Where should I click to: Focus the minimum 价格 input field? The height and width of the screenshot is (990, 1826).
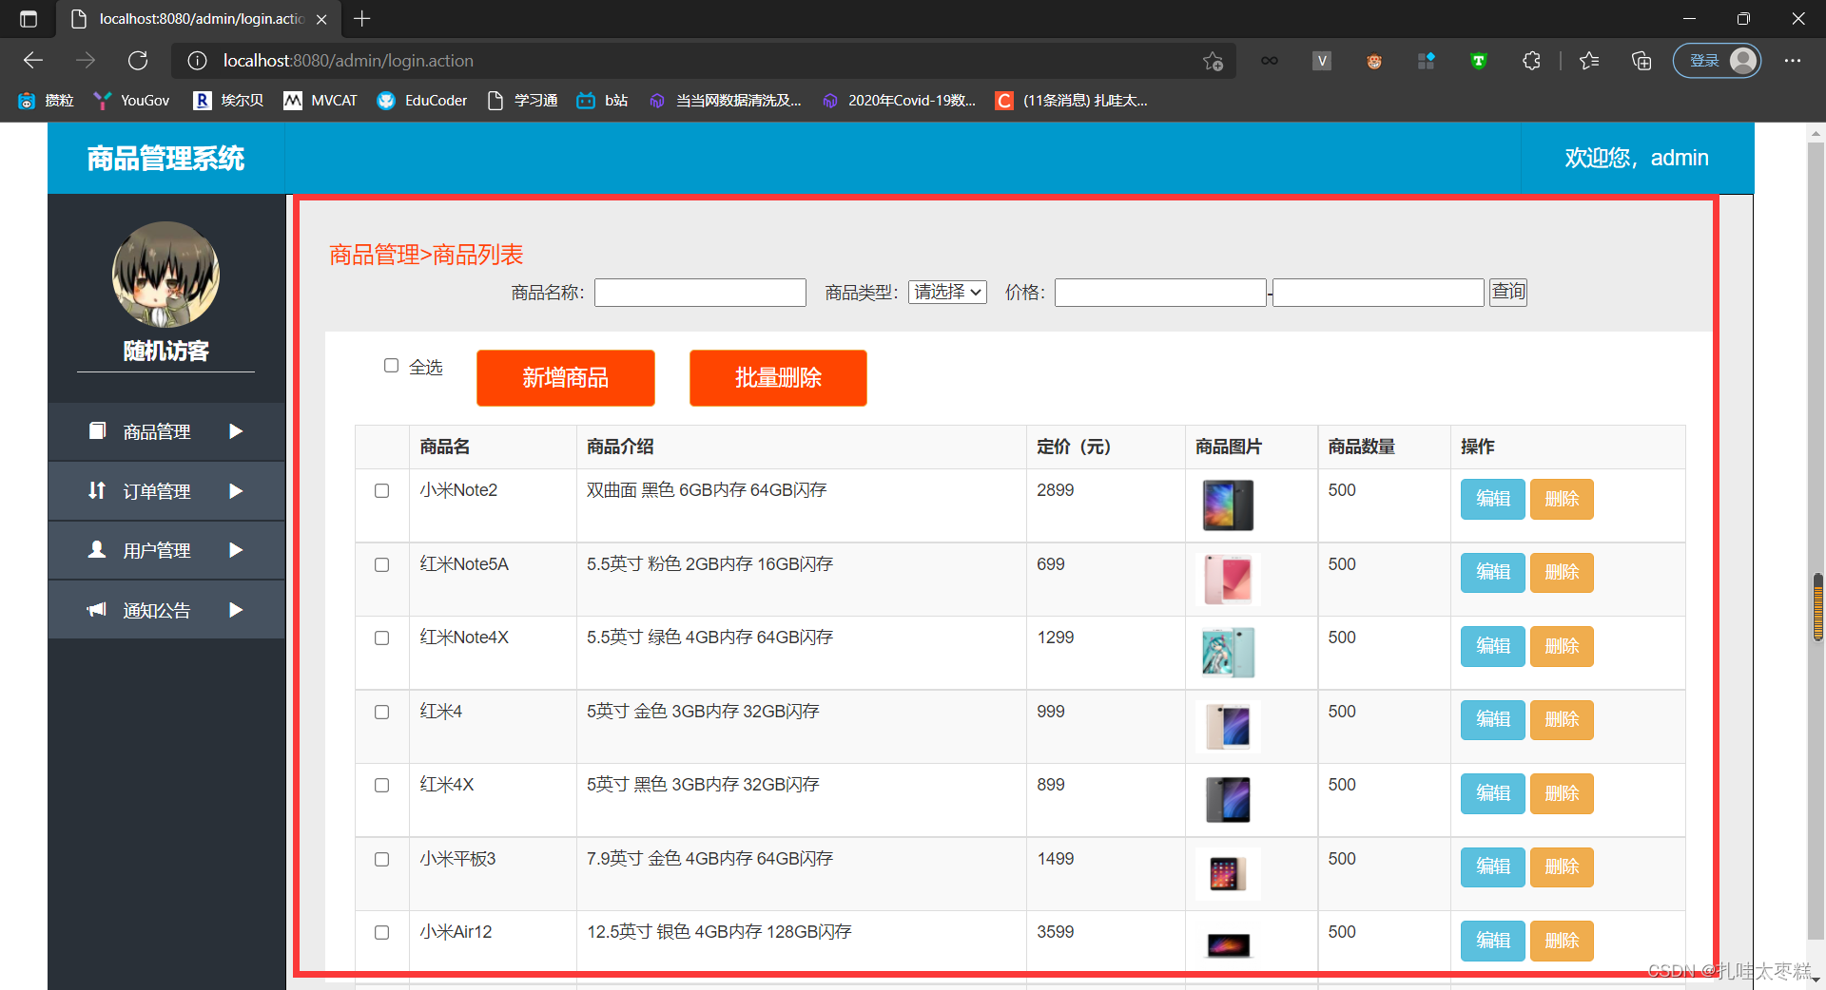[1160, 293]
